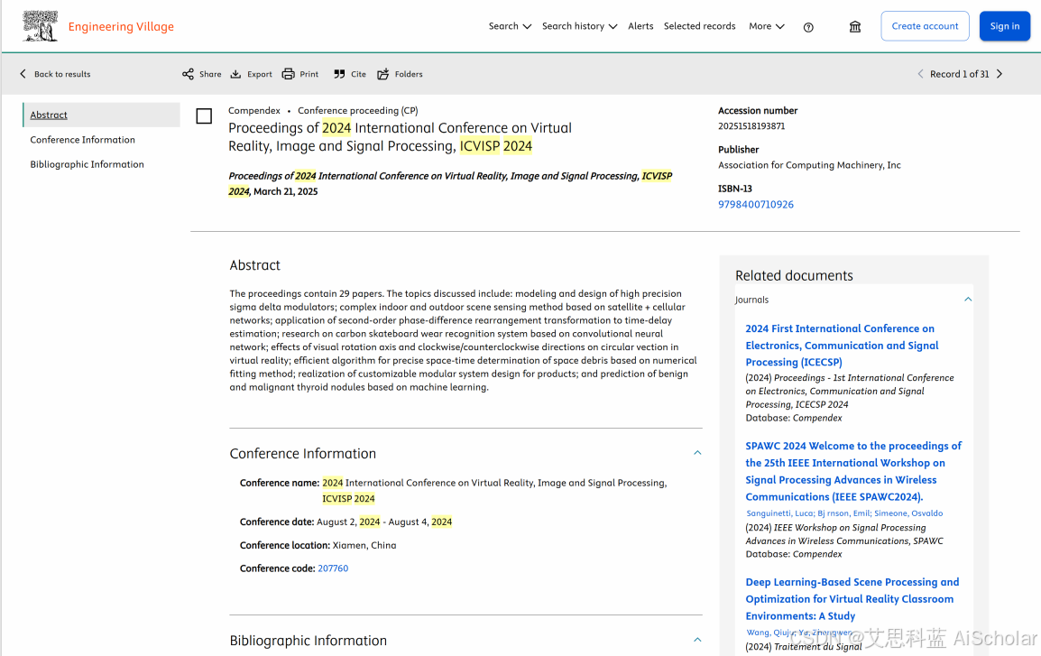Go to next record arrow
The image size is (1041, 656).
(1000, 74)
